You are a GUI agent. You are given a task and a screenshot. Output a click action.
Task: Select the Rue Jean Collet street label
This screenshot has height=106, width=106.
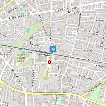pos(50,34)
